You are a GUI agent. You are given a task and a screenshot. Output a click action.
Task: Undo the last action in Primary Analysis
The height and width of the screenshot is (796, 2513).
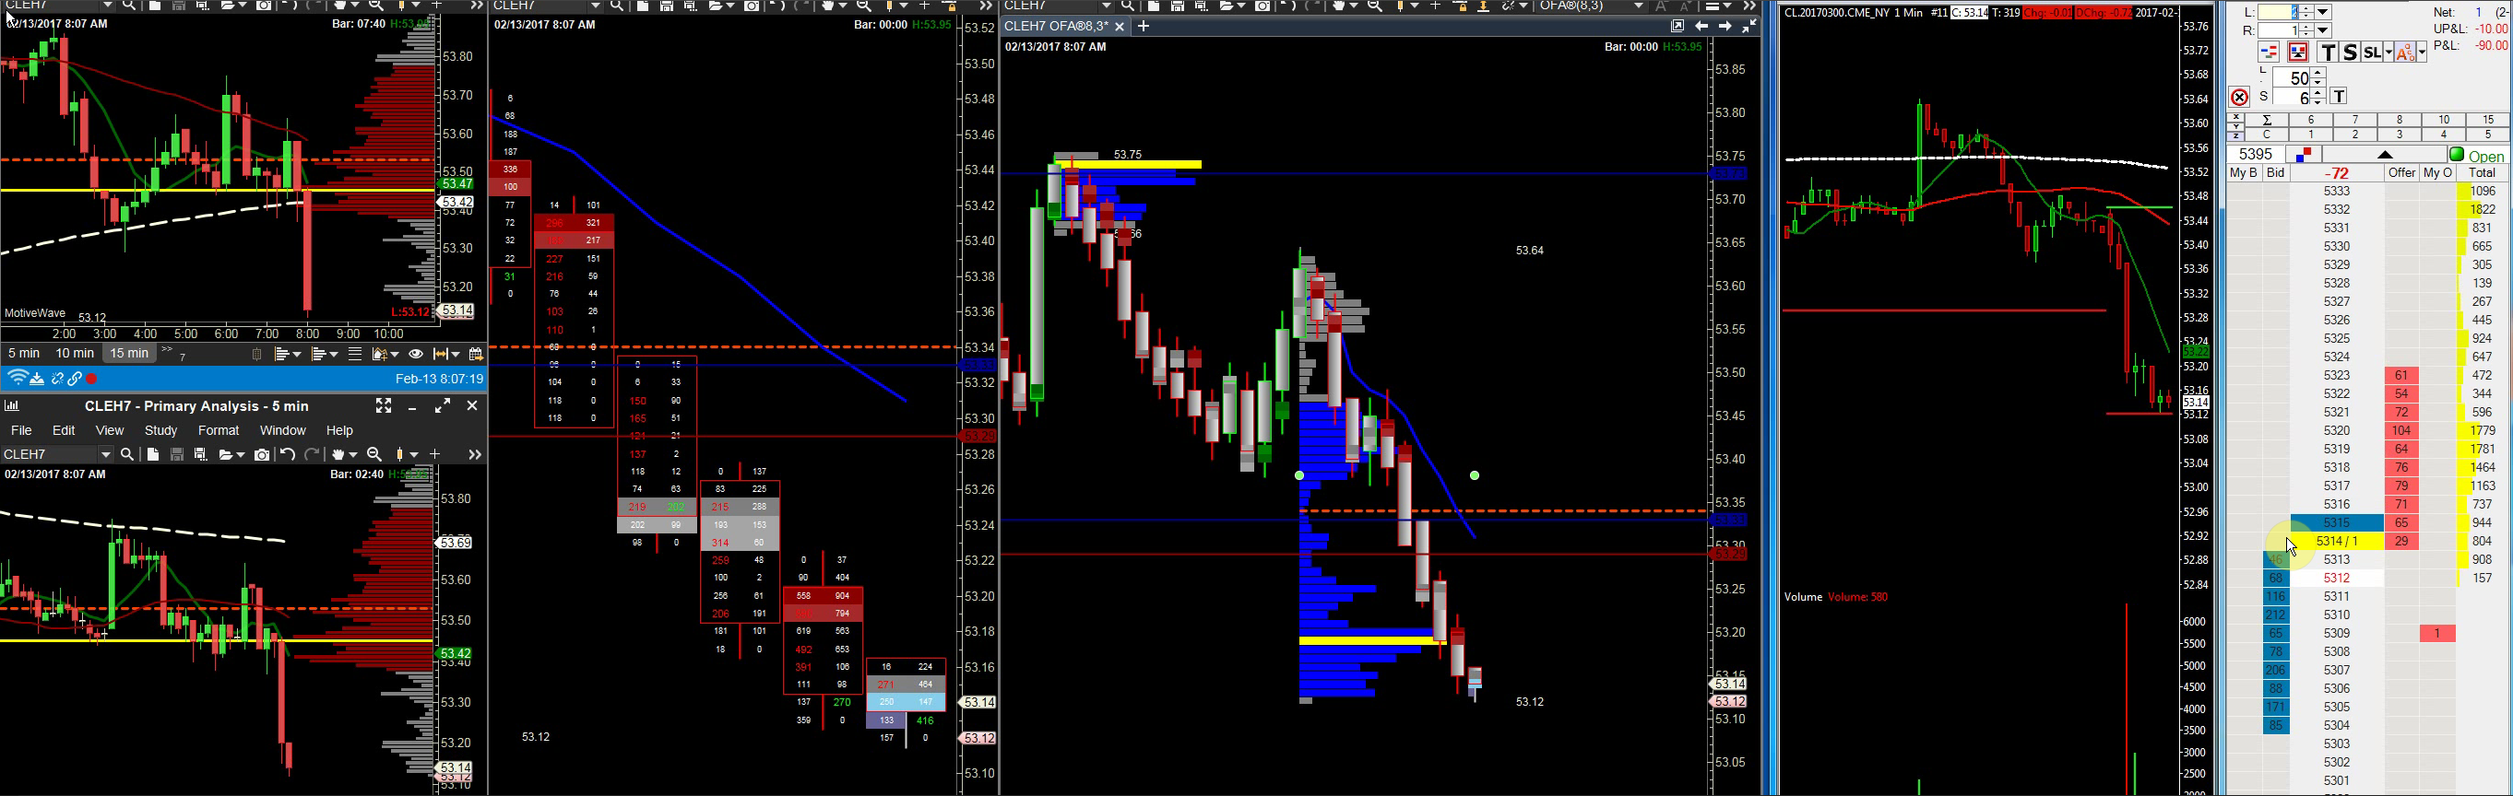point(287,454)
